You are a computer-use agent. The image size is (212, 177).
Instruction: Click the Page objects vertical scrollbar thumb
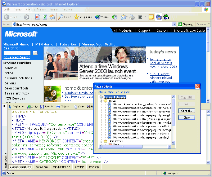point(173,112)
